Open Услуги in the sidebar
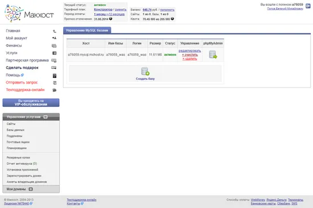Screen dimensions: 313x208 click(x=11, y=53)
